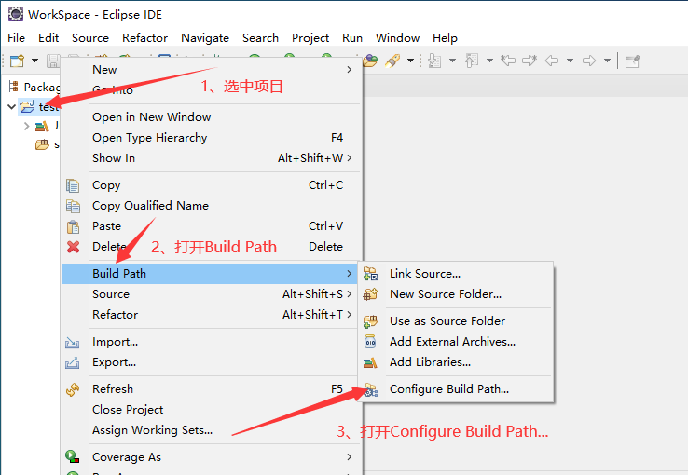Click the Use as Source Folder icon
The width and height of the screenshot is (688, 475).
pos(370,321)
